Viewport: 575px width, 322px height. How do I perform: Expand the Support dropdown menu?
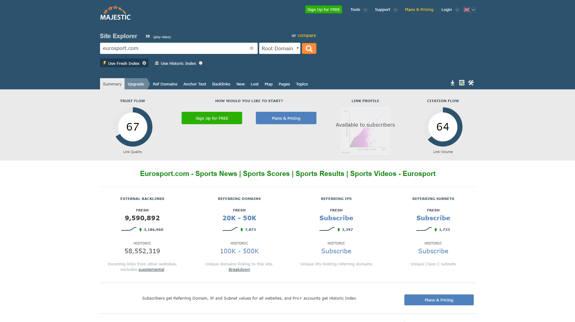(386, 10)
